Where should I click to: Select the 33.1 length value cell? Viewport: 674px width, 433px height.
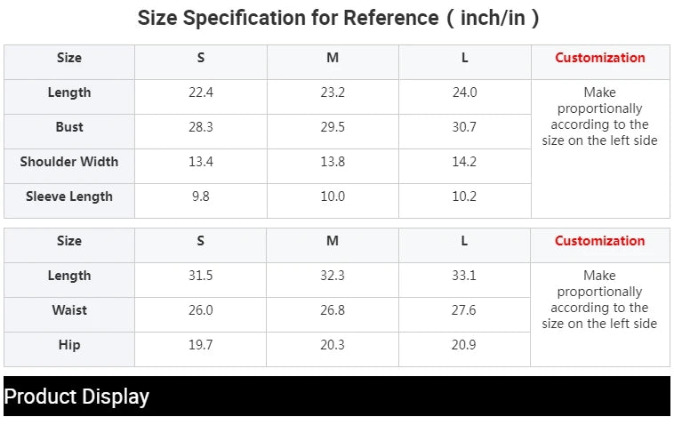point(464,276)
